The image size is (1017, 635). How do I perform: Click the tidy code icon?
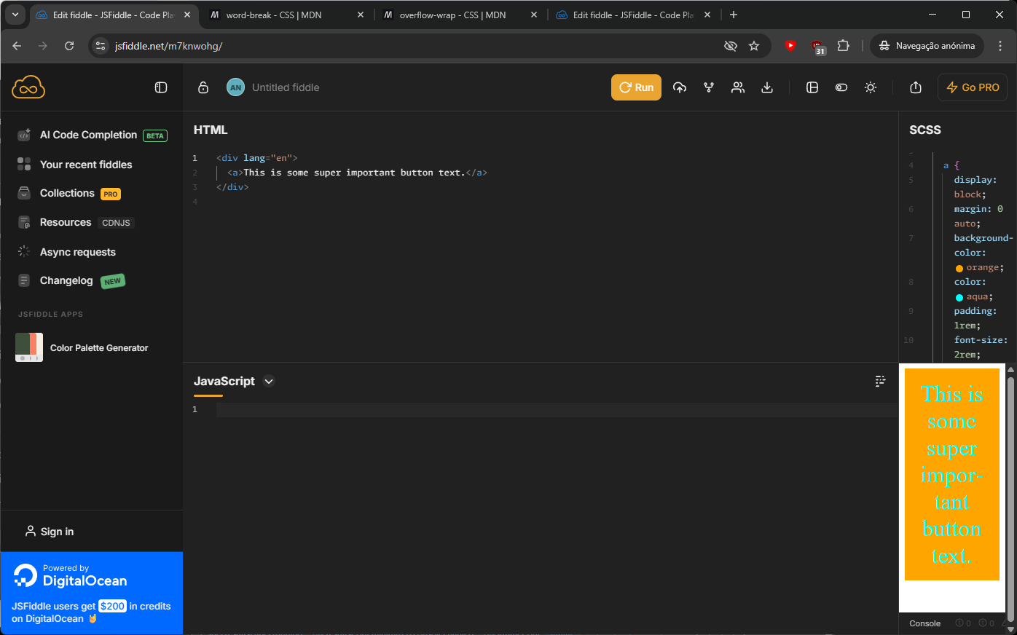click(x=880, y=381)
